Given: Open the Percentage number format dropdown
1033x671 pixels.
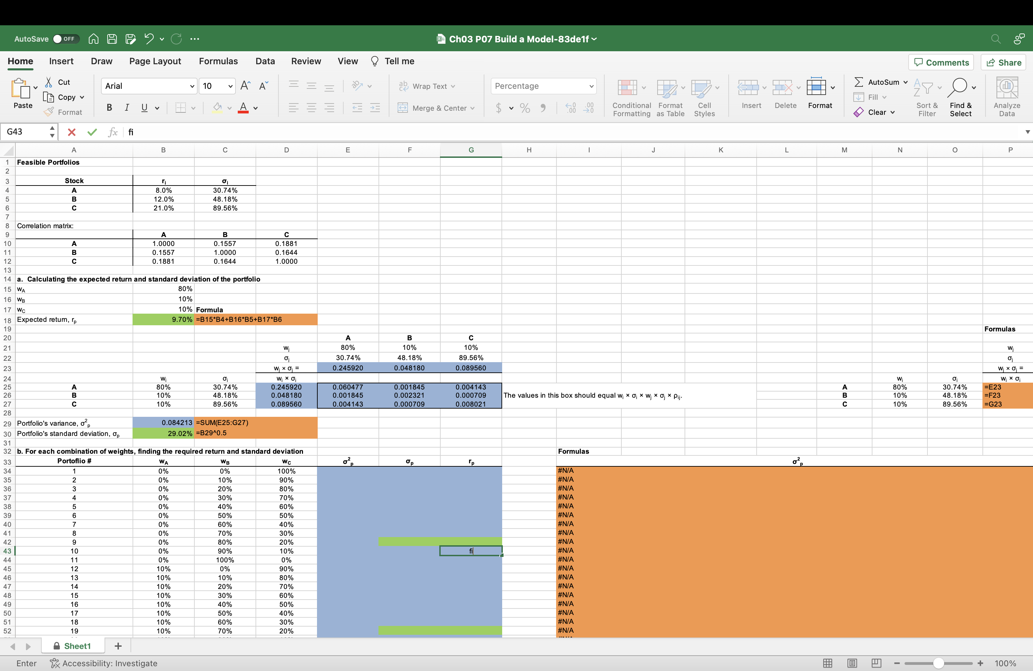Looking at the screenshot, I should click(591, 86).
